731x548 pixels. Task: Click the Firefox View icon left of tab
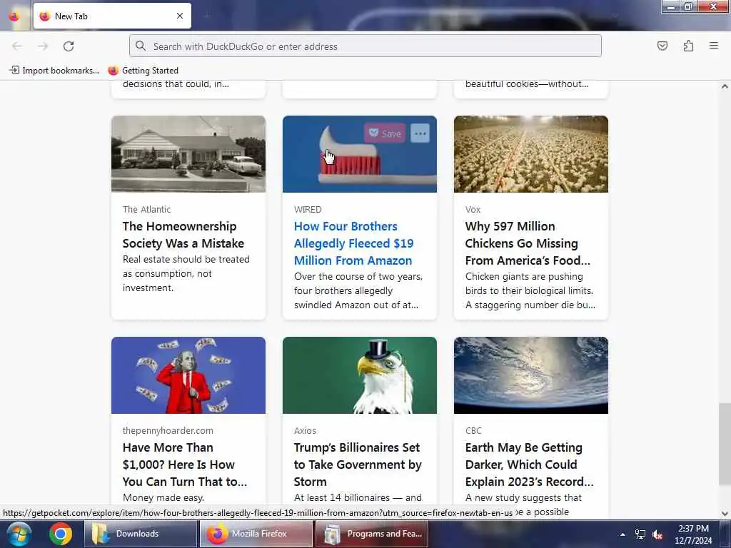click(14, 16)
